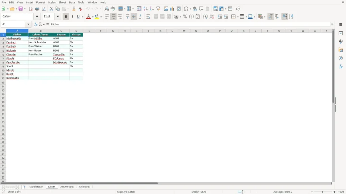Image resolution: width=346 pixels, height=194 pixels.
Task: Add a decimal place
Action: (x=205, y=17)
